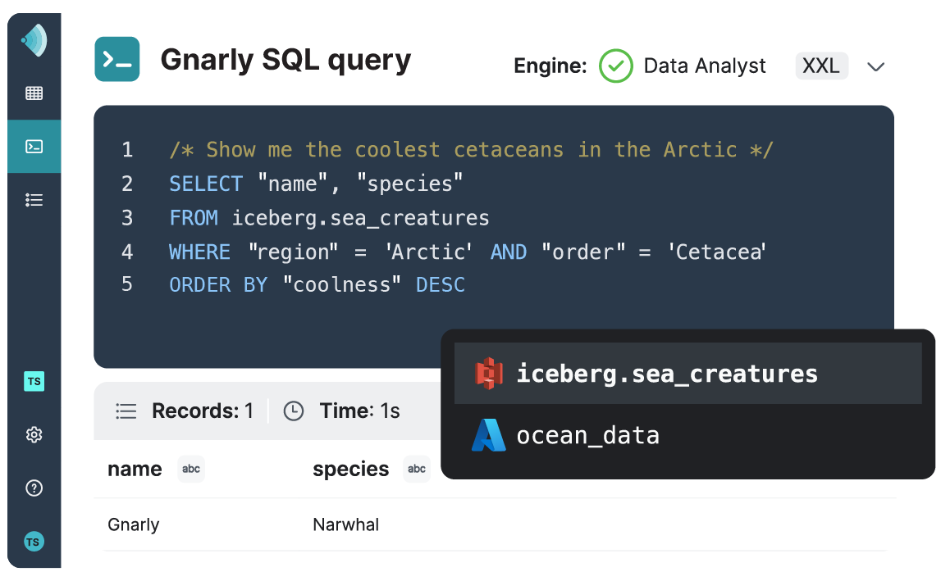Click the Data Analyst engine name
This screenshot has height=581, width=941.
click(704, 66)
